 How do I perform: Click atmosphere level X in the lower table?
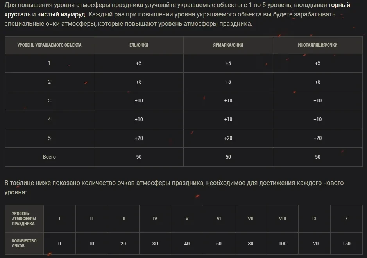346,219
